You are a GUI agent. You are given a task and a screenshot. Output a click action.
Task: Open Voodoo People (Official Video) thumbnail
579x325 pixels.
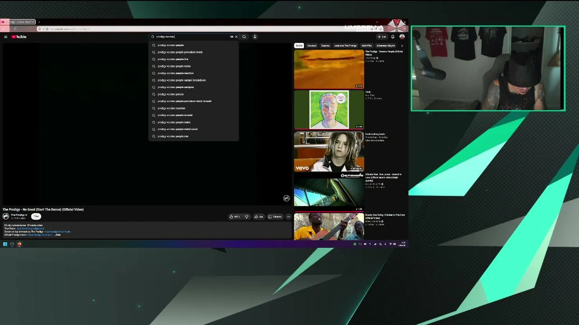329,69
